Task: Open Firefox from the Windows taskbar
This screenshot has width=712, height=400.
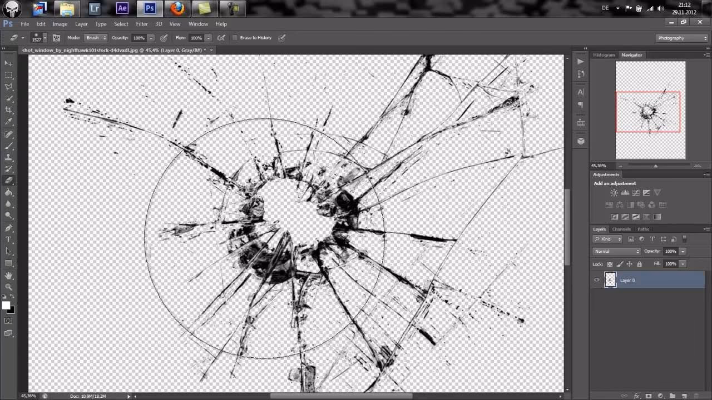Action: [177, 8]
